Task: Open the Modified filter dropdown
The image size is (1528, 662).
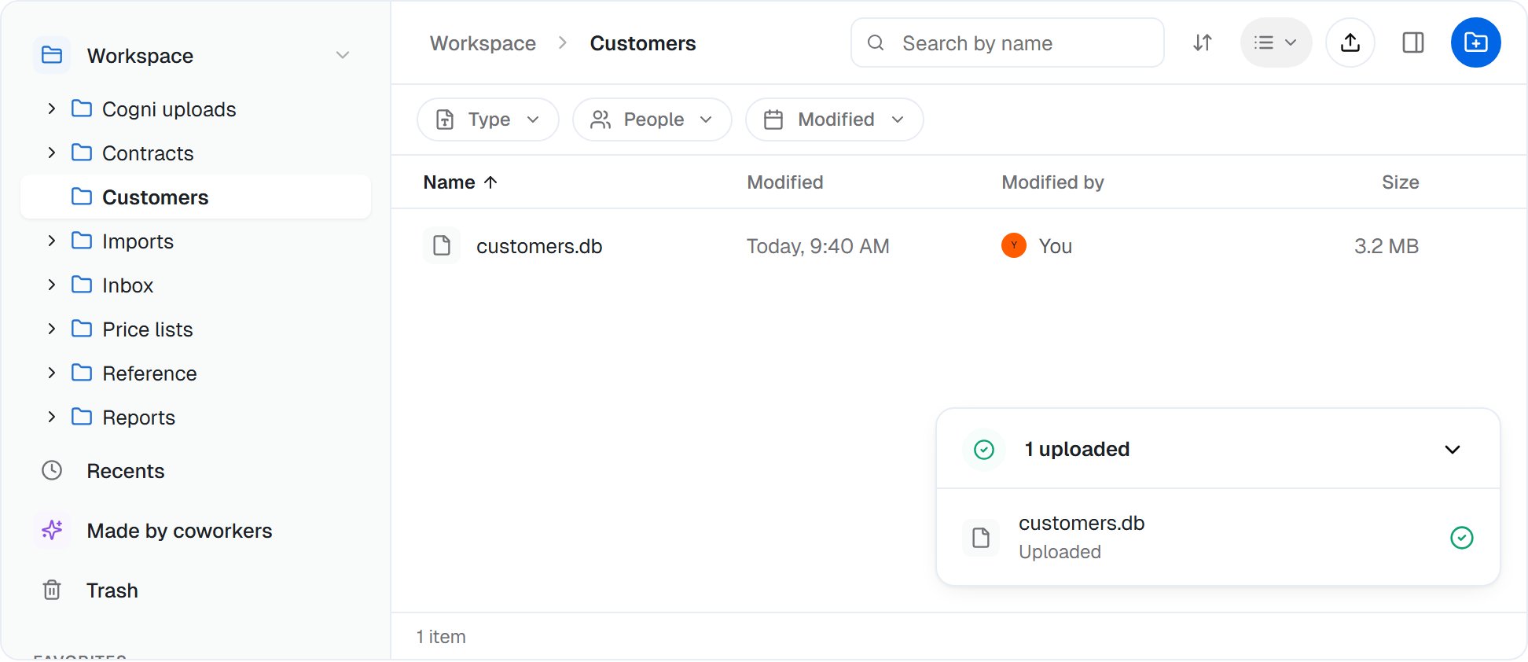Action: click(834, 120)
